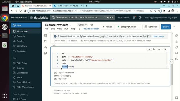
Task: Open the Chrome extensions puzzle icon
Action: click(x=164, y=11)
